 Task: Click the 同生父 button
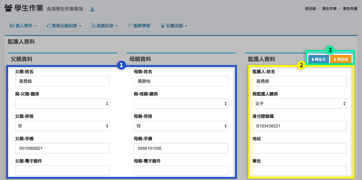tap(319, 59)
